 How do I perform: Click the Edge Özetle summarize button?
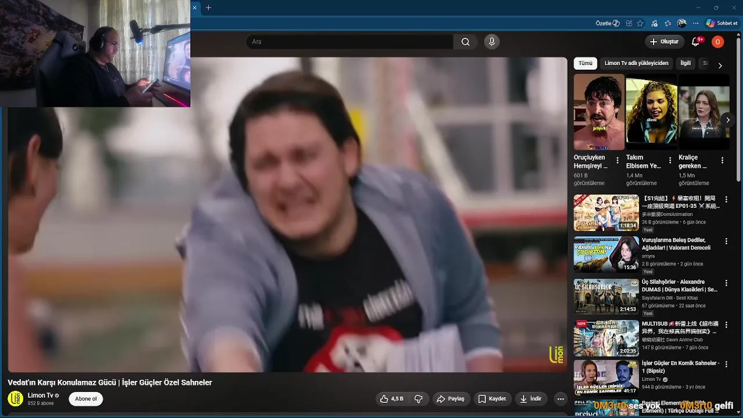(608, 23)
